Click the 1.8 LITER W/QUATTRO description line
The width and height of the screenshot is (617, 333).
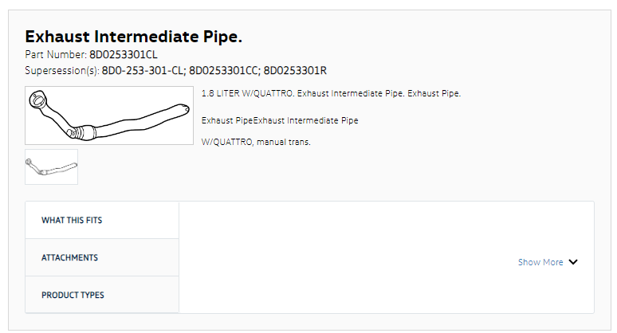331,93
